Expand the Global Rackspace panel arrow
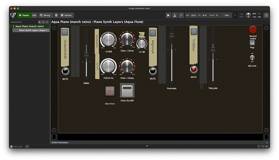The width and height of the screenshot is (279, 160). pyautogui.click(x=267, y=142)
